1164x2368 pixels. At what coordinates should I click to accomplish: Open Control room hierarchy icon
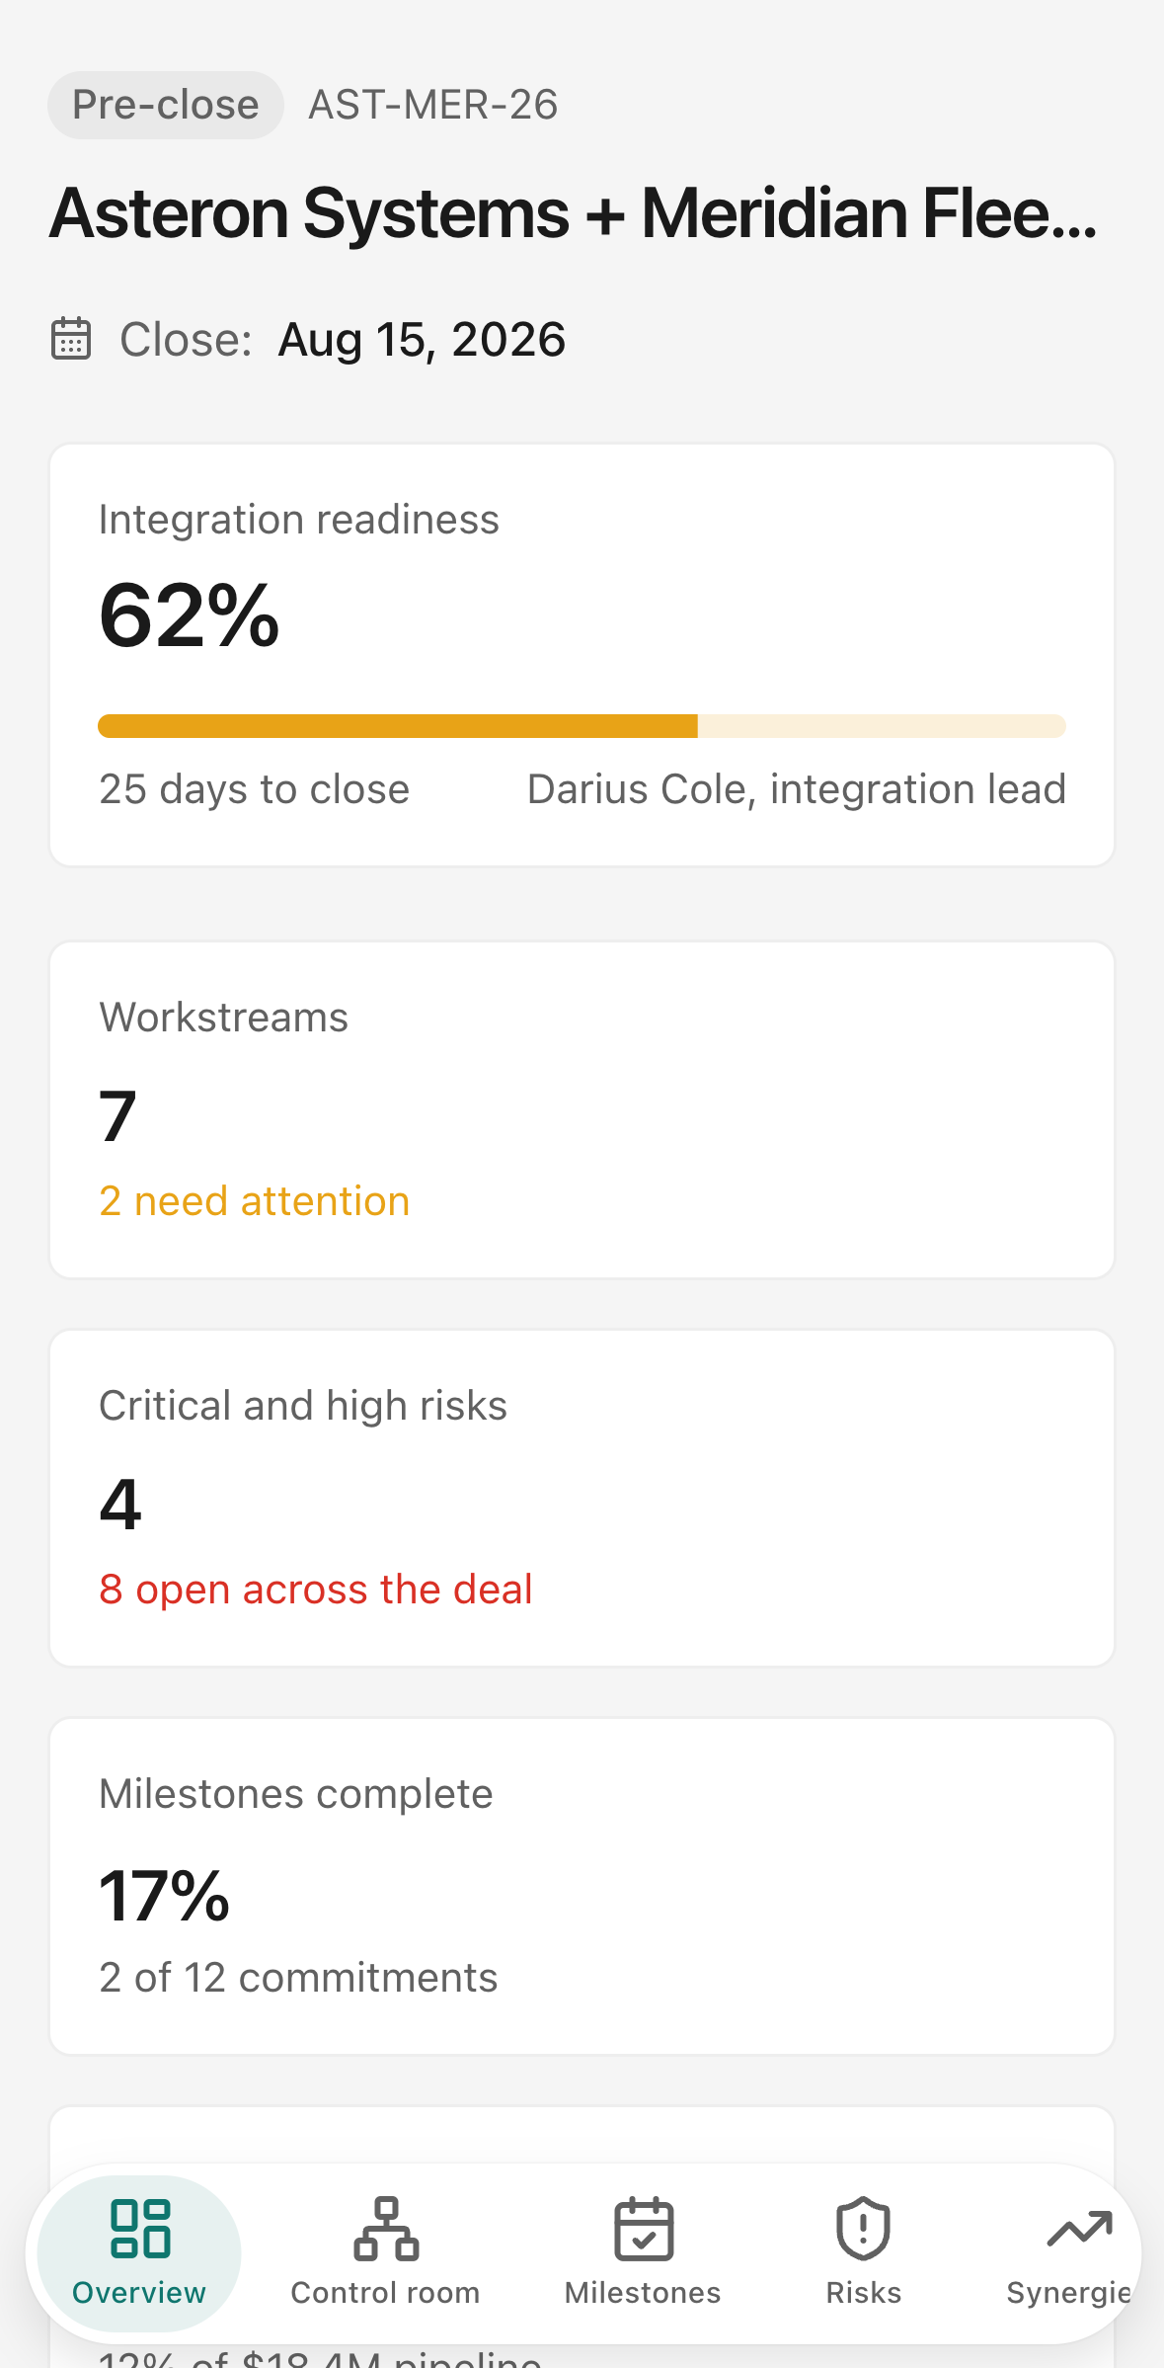pos(386,2229)
